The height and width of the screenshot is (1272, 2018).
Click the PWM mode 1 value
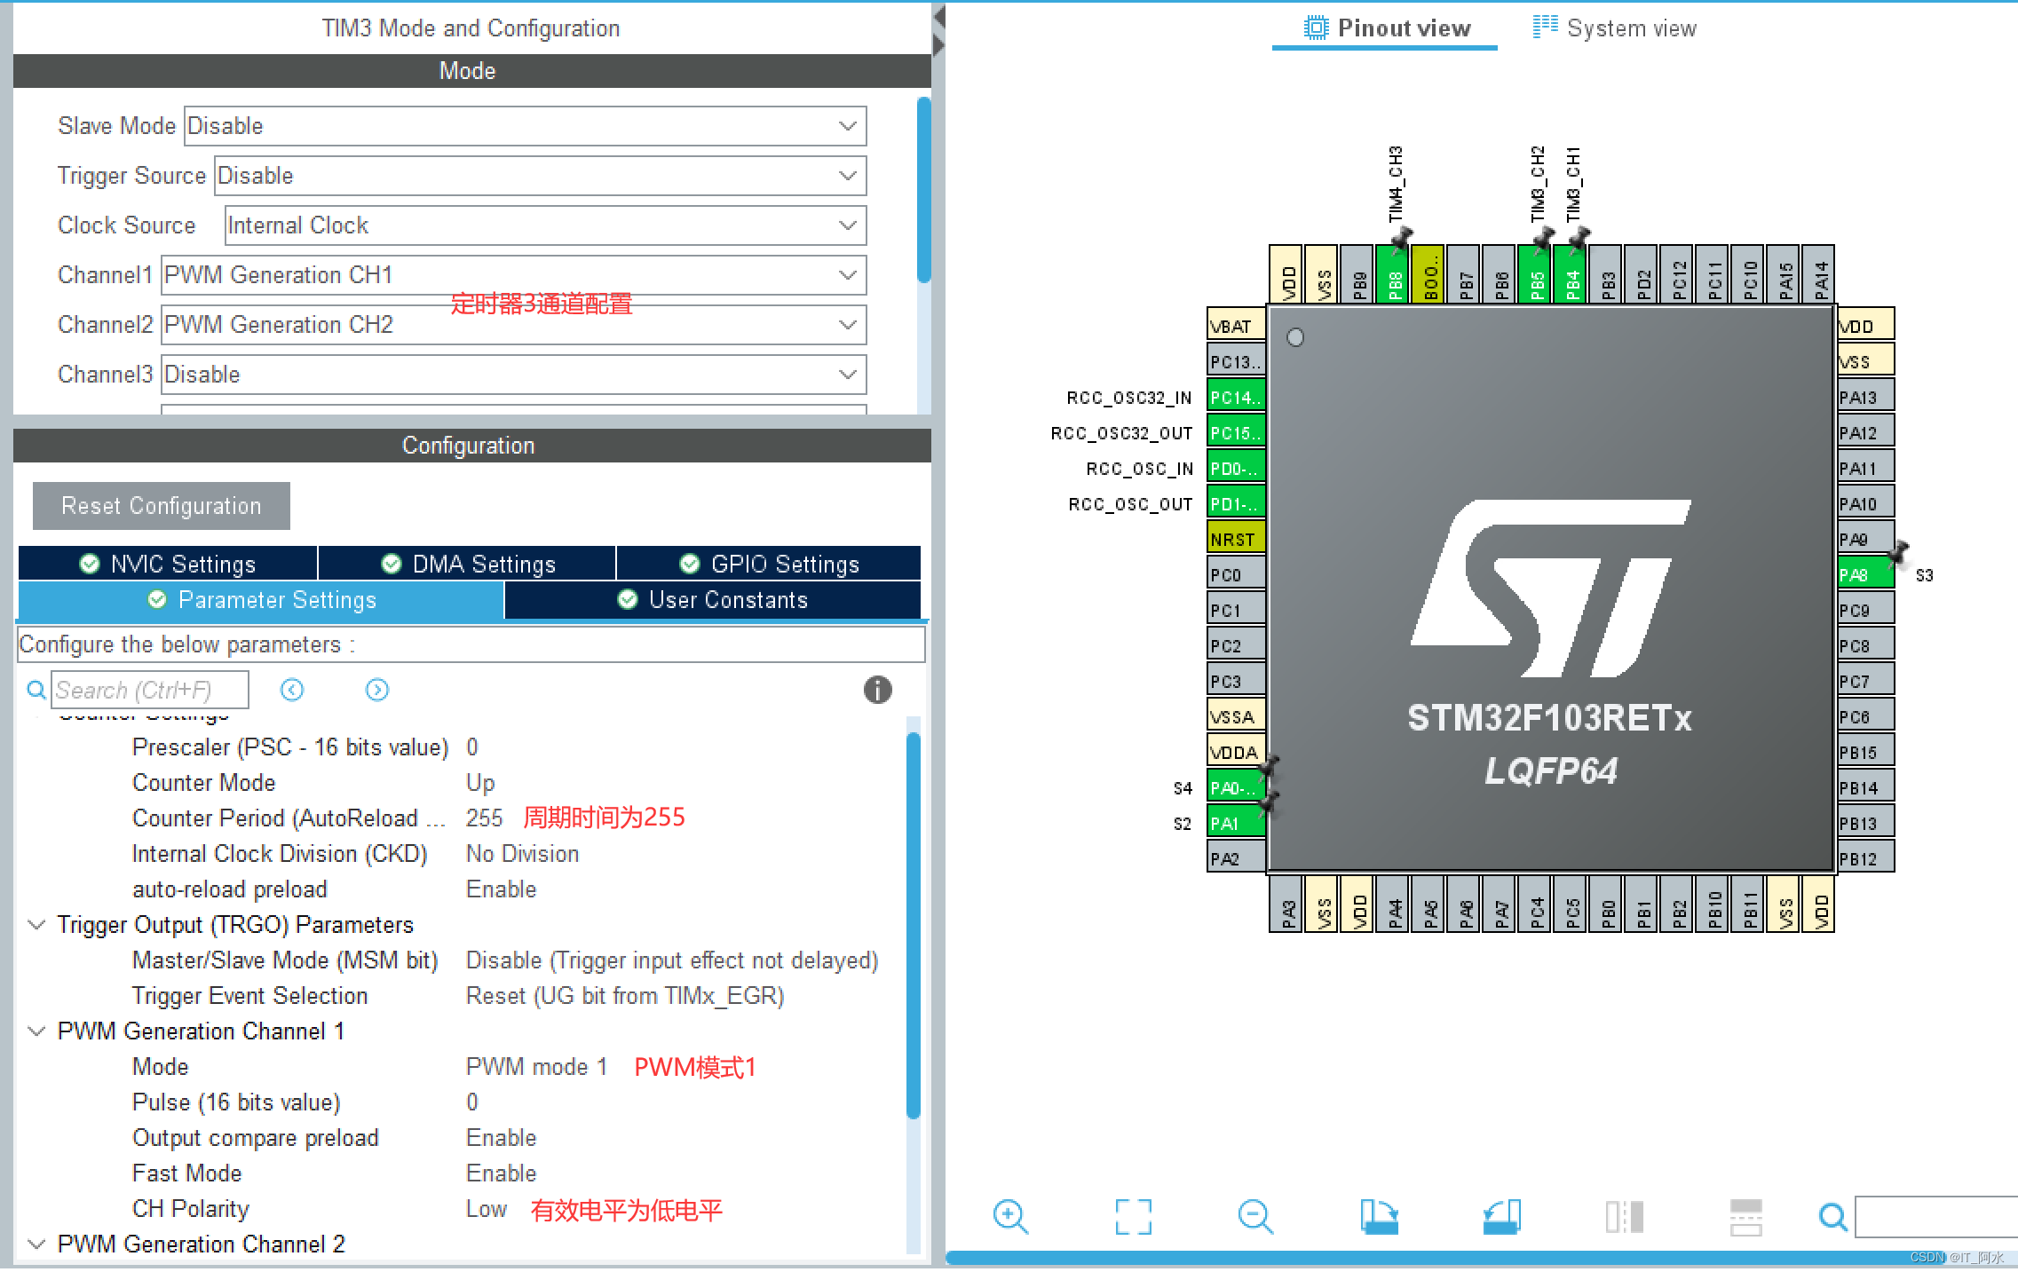coord(536,1066)
